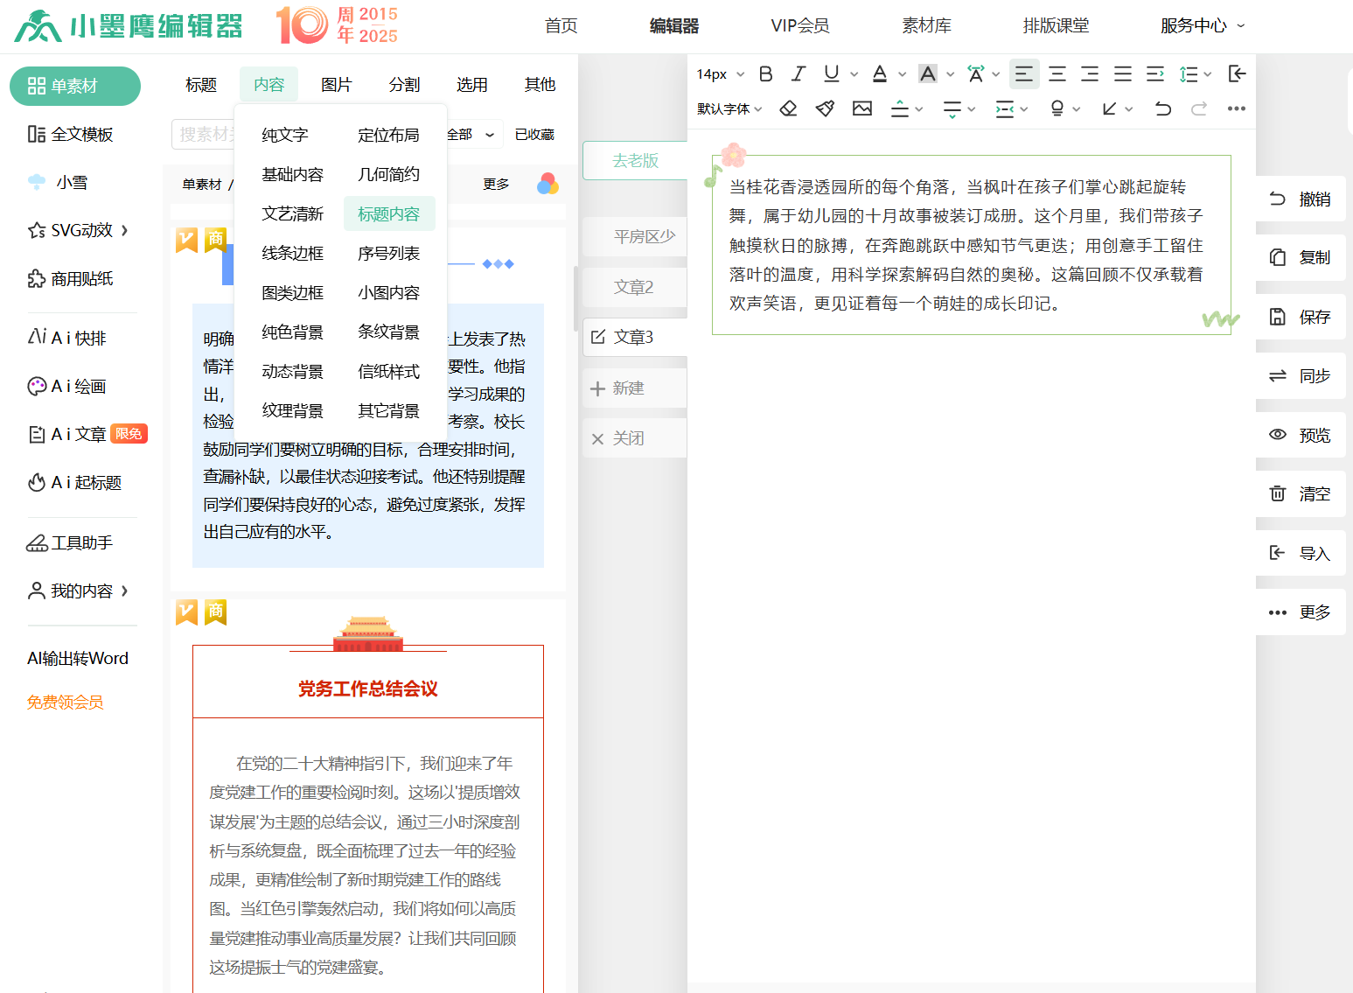Click the multicolor palette ball icon
This screenshot has height=993, width=1353.
(547, 185)
